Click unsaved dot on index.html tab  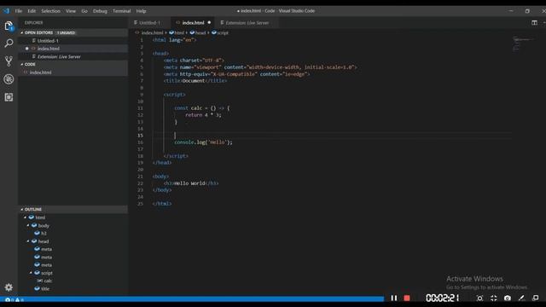[209, 23]
